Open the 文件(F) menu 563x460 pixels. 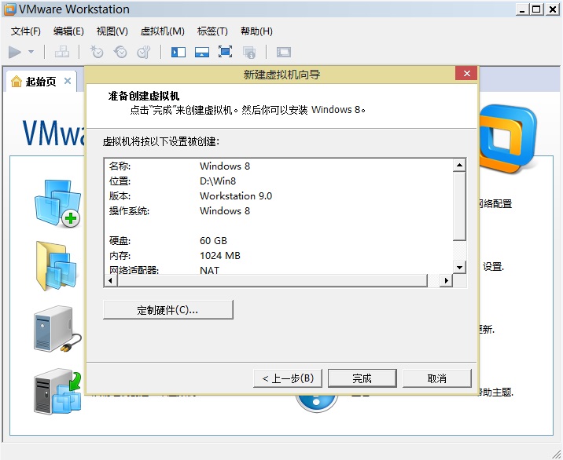[x=25, y=31]
